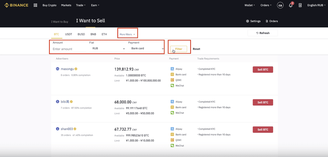Click Alipay icon in masongu's row

click(x=172, y=69)
